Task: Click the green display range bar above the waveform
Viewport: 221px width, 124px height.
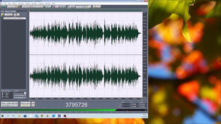Action: [86, 10]
